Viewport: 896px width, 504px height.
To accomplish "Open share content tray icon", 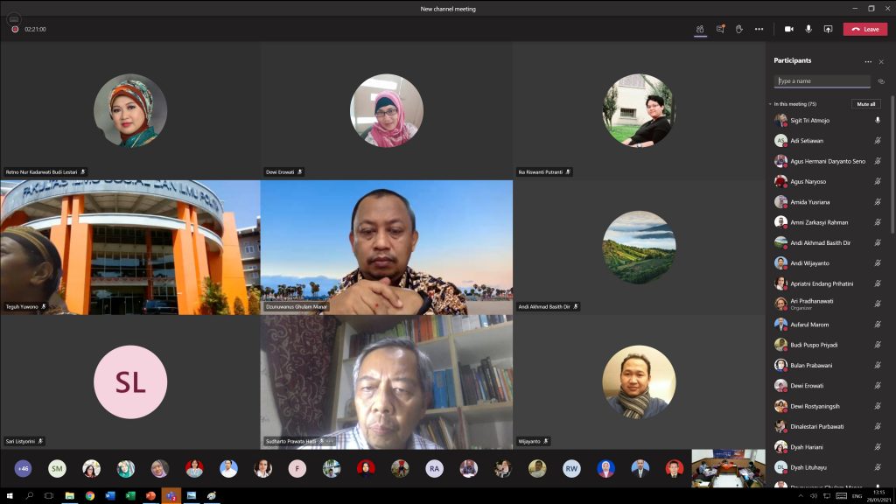I will pyautogui.click(x=828, y=29).
